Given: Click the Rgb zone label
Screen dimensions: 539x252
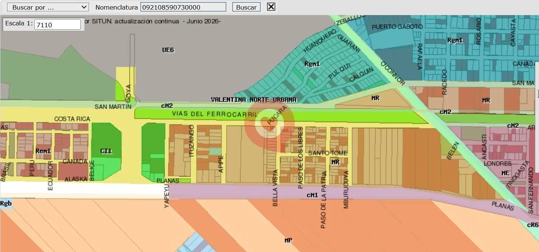Looking at the screenshot, I should point(6,203).
